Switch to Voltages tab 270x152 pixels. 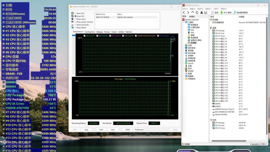click(99, 32)
